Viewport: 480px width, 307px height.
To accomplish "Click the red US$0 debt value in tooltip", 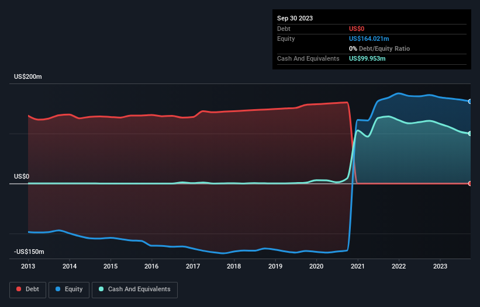I will (357, 29).
